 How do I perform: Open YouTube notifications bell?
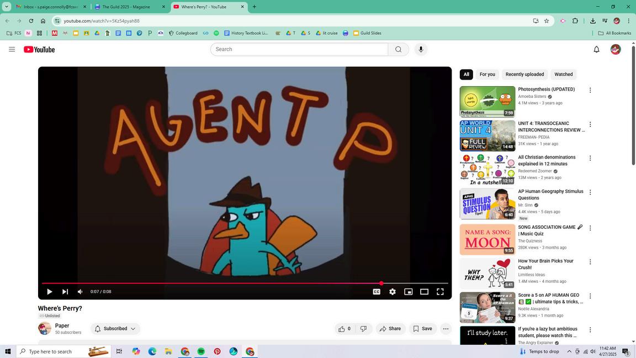(x=596, y=50)
